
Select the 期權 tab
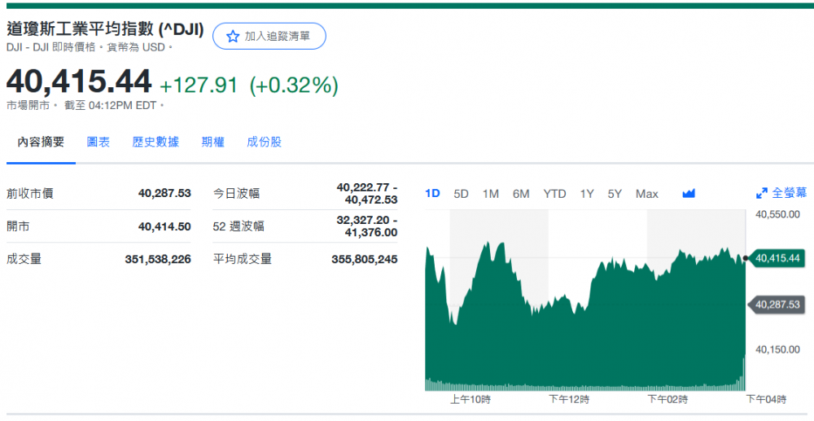click(212, 142)
